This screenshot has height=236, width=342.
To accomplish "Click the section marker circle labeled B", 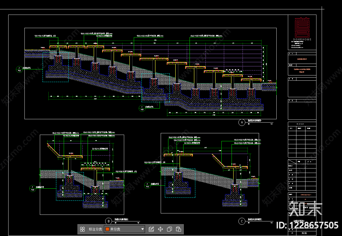I will point(109,221).
